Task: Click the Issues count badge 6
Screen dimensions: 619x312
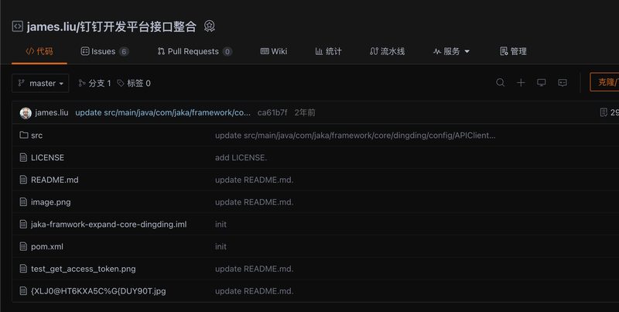Action: (124, 52)
